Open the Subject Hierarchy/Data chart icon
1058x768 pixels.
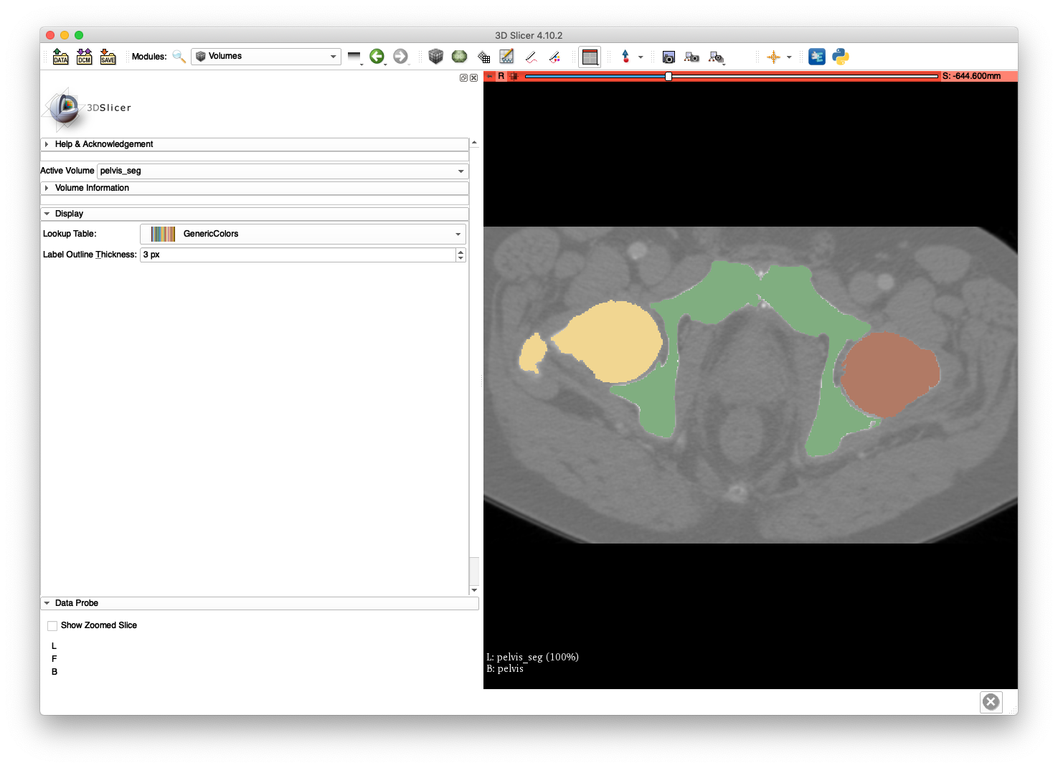[x=507, y=57]
